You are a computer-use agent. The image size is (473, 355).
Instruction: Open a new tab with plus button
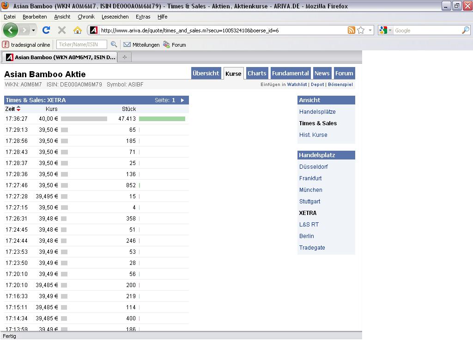click(125, 57)
